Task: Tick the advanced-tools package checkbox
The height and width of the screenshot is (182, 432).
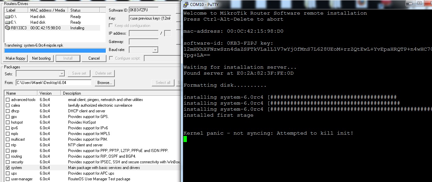Action: (x=8, y=100)
